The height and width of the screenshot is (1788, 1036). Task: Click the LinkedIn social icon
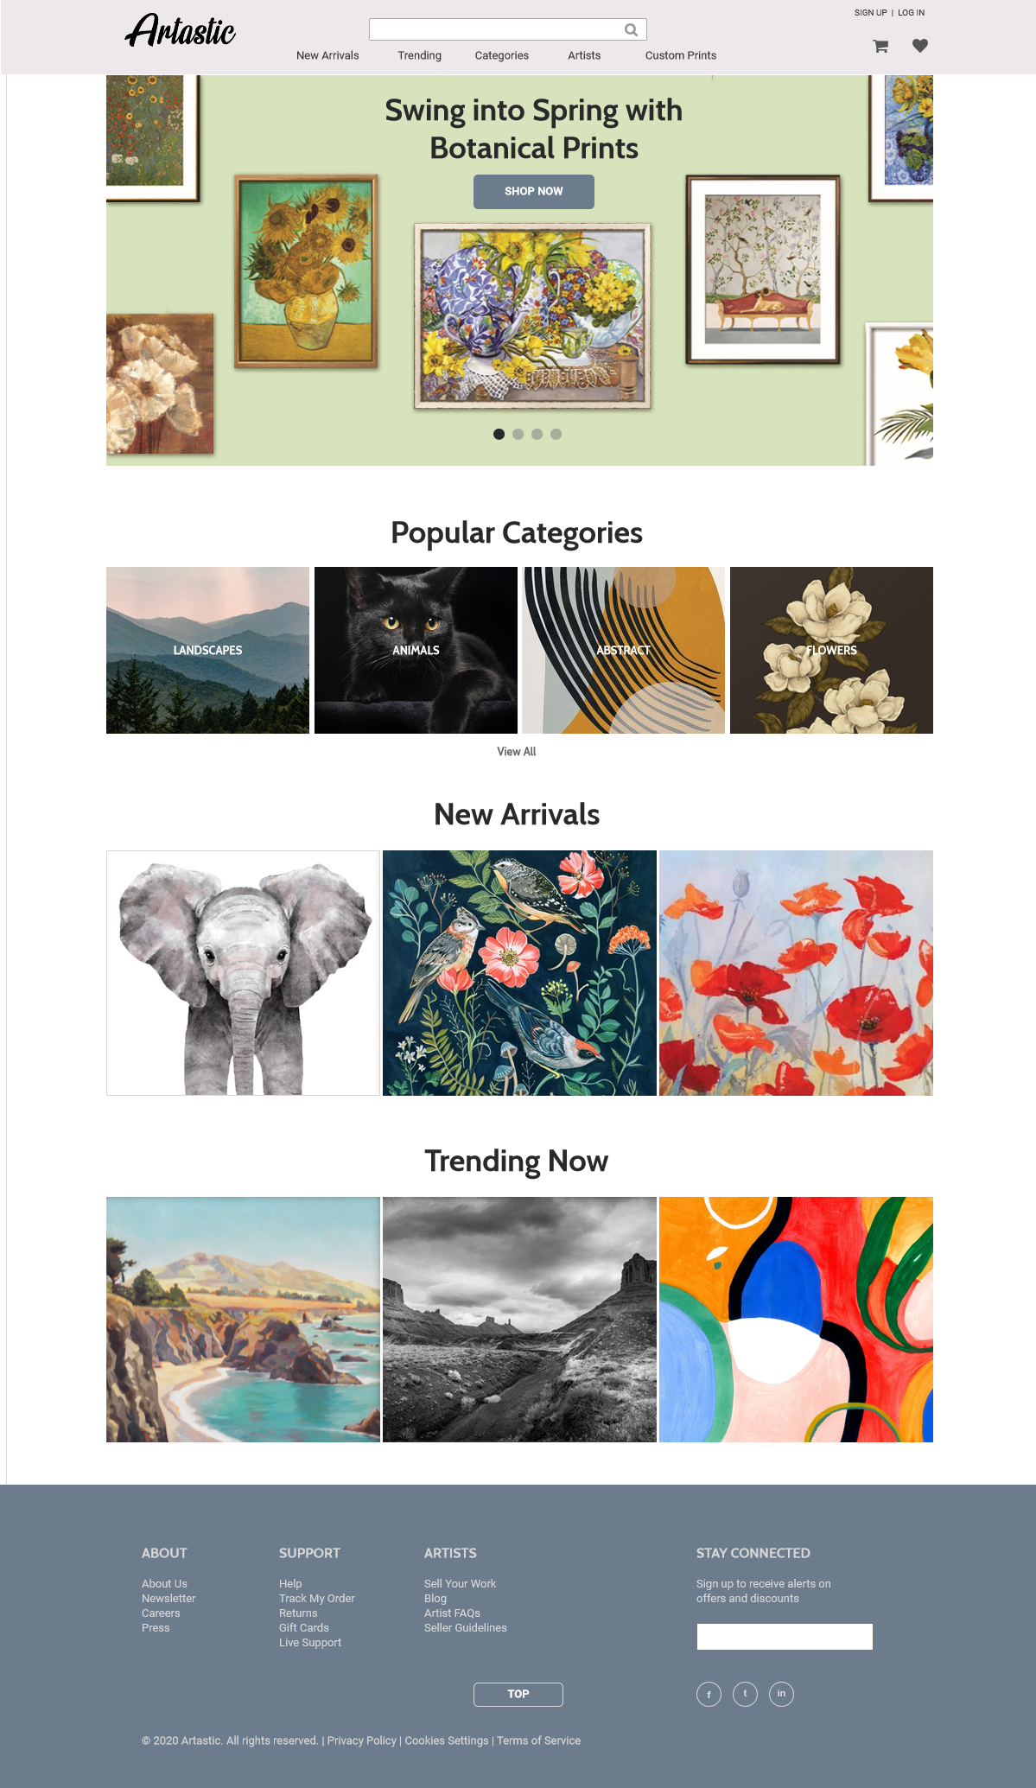click(x=781, y=1694)
